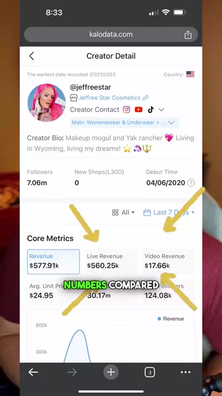Select the Live Revenue metric card
The image size is (222, 396).
click(111, 262)
